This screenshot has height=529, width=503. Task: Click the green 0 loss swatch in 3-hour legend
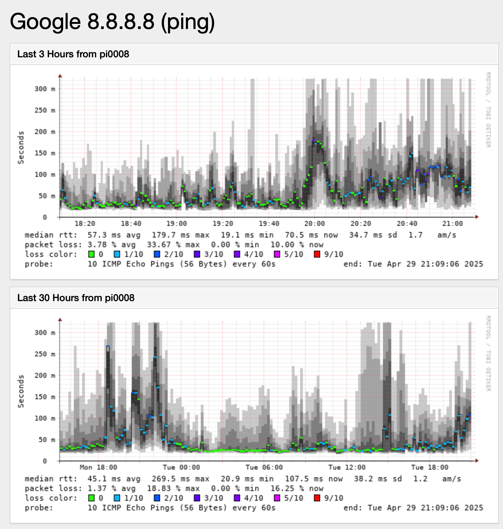[91, 254]
